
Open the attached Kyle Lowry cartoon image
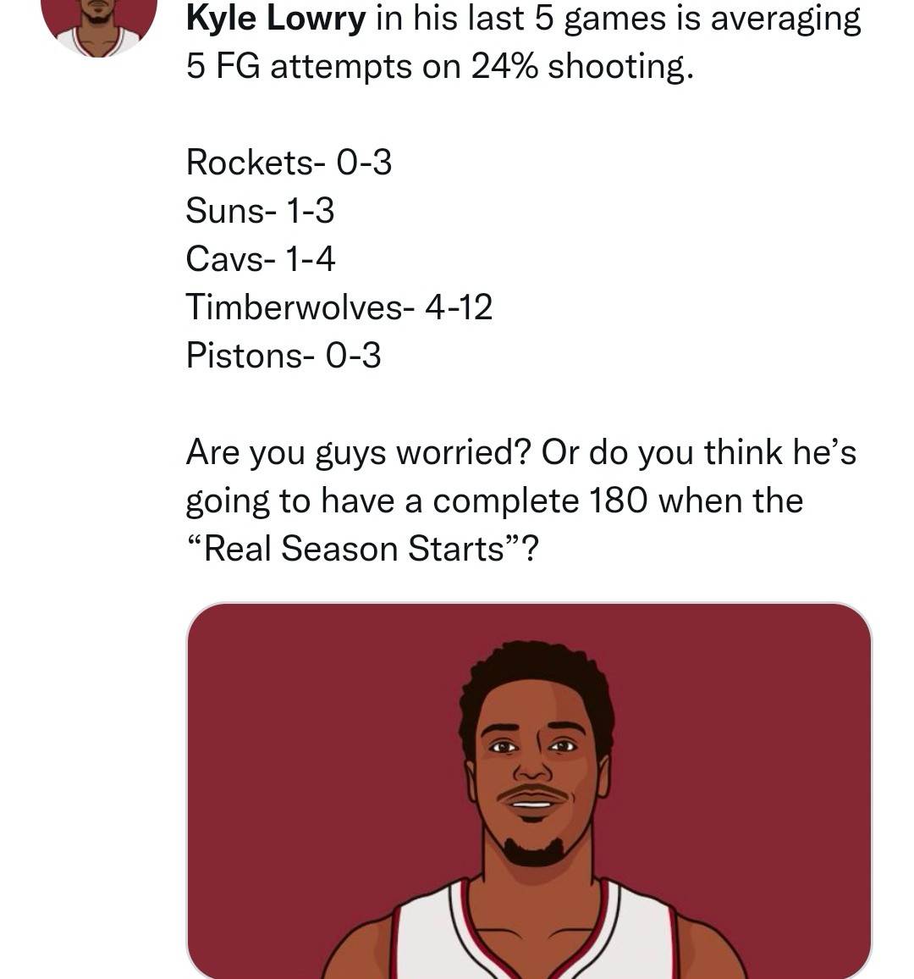[529, 790]
